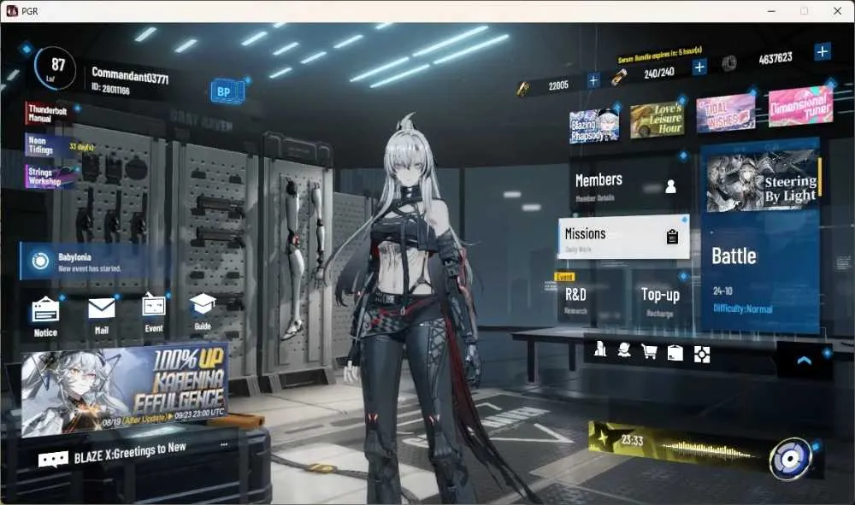Open the Blazing Rhapsody banner
Screen dimensions: 855x505
594,126
